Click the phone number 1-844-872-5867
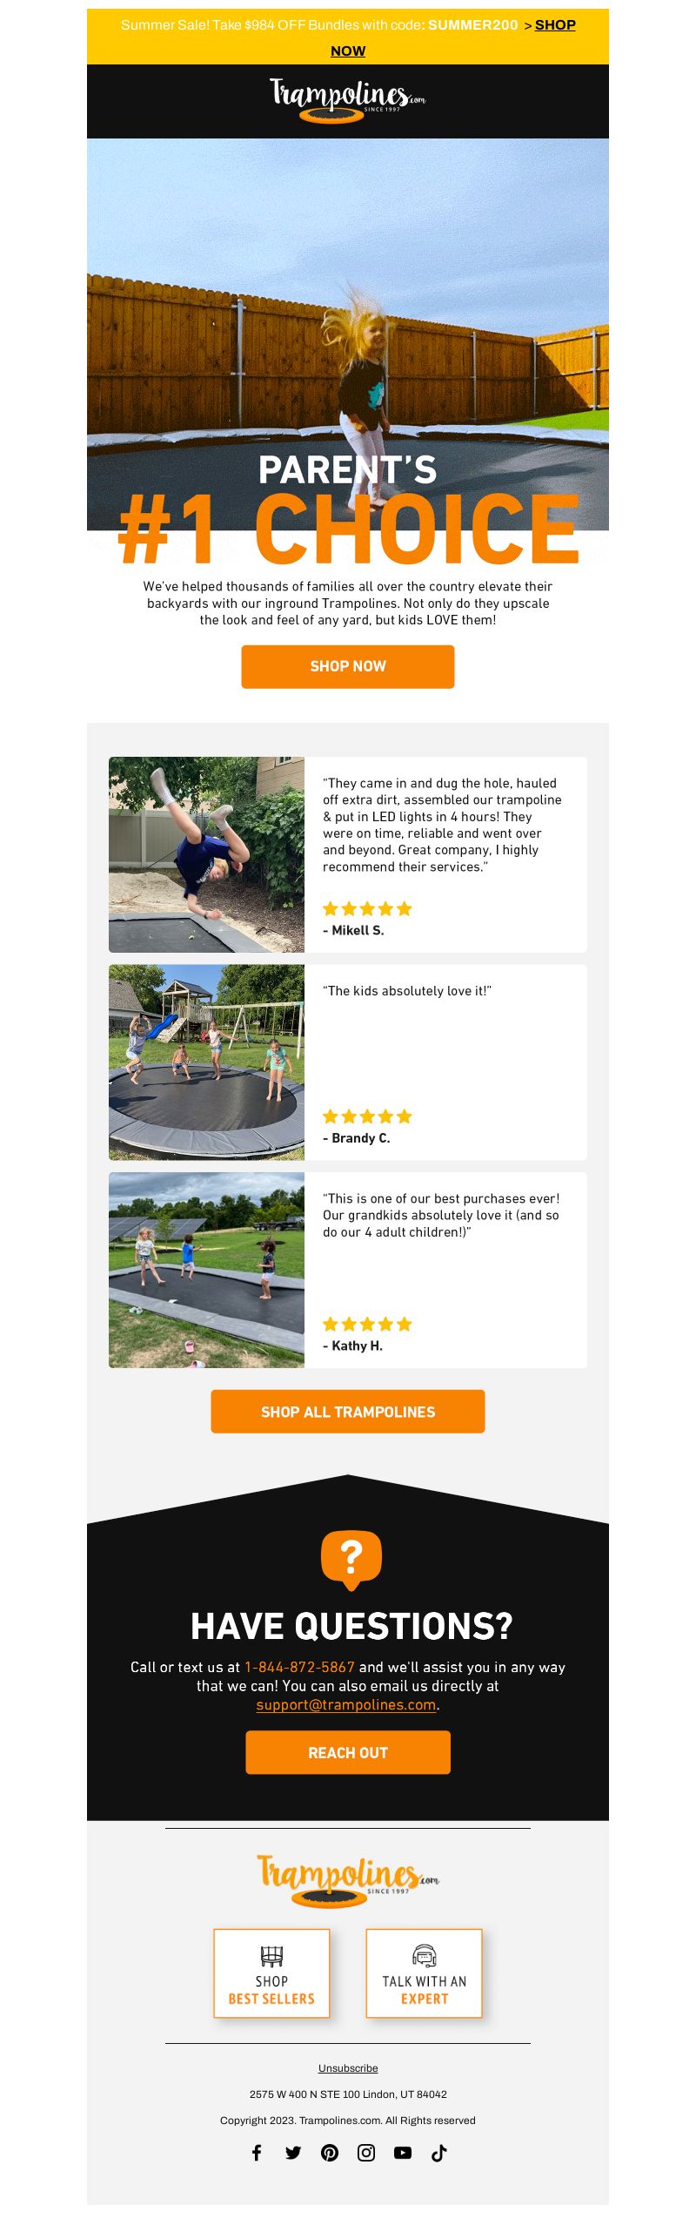The image size is (696, 2239). 300,1667
